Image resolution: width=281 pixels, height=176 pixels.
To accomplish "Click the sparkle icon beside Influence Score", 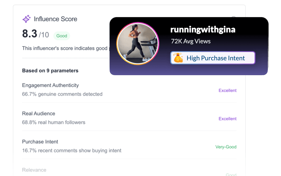I will (26, 19).
